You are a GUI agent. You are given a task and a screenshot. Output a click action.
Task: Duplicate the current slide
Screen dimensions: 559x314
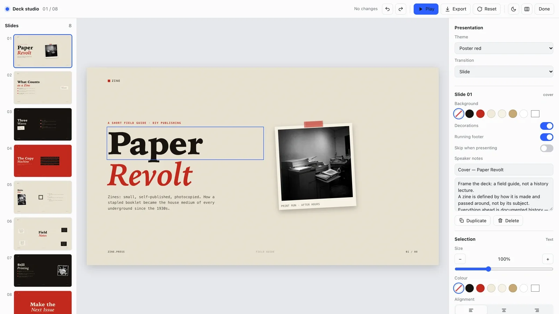[472, 221]
